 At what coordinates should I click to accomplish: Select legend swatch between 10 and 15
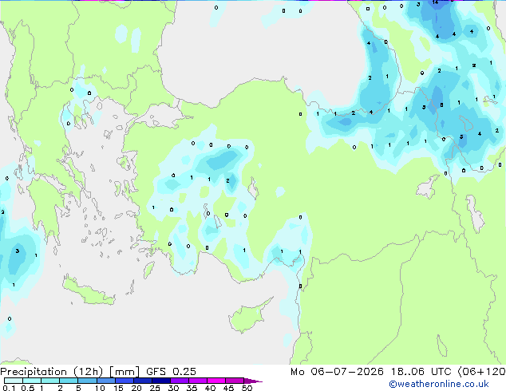point(105,381)
